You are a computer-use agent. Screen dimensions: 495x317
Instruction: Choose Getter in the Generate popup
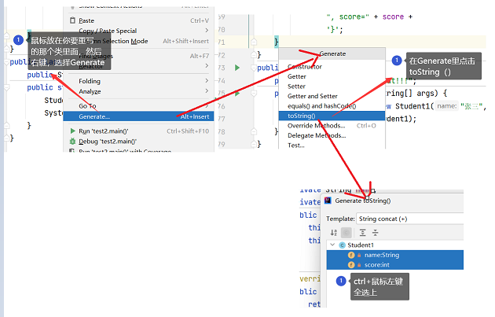point(332,76)
